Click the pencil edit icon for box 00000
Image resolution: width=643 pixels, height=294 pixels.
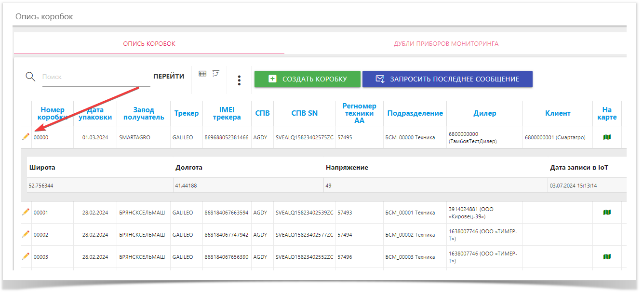point(26,137)
